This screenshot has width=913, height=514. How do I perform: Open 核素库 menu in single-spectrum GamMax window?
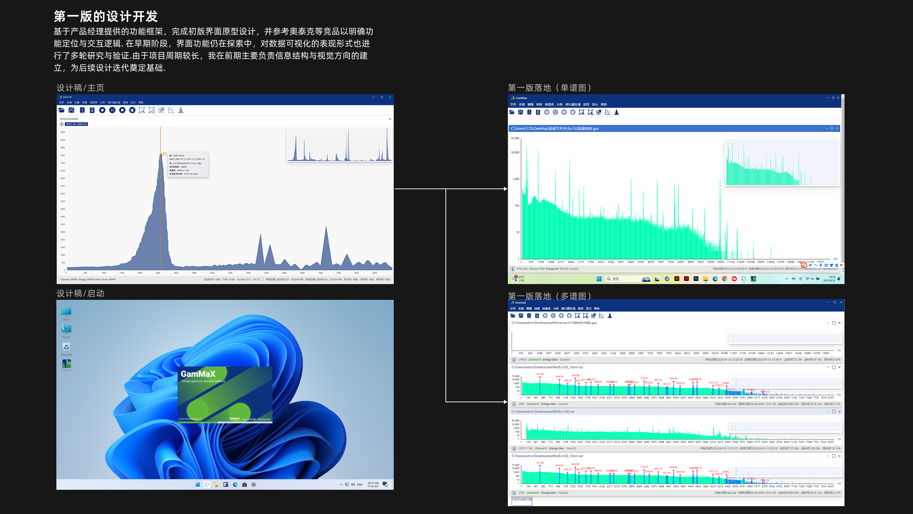click(x=549, y=105)
